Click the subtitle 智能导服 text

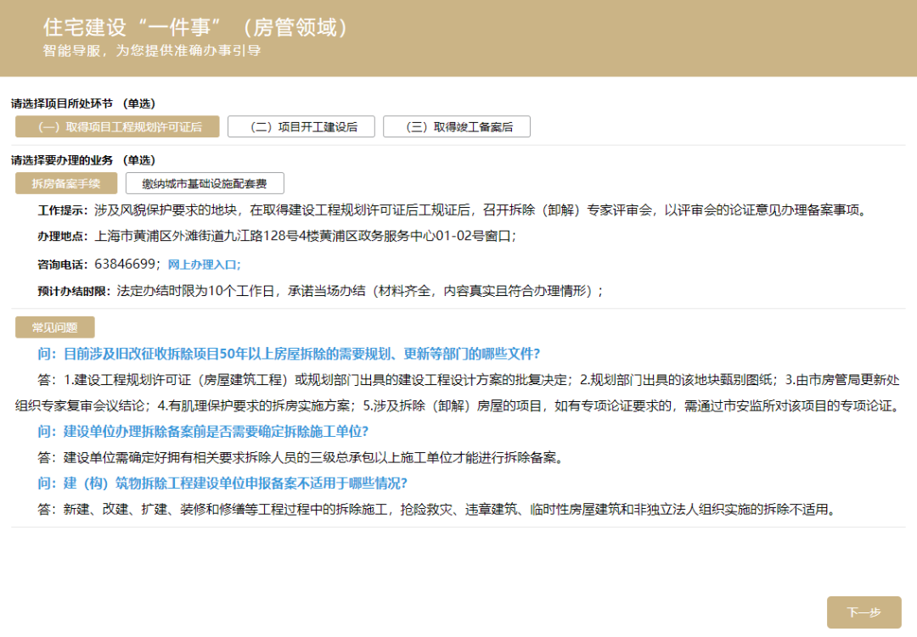click(x=152, y=51)
